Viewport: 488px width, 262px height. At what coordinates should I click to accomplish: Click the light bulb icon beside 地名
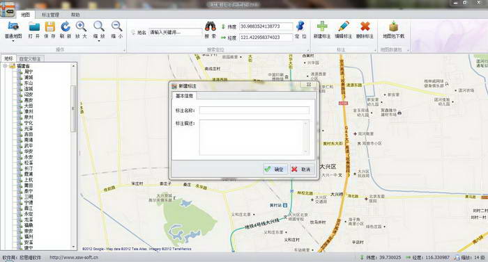pyautogui.click(x=133, y=32)
